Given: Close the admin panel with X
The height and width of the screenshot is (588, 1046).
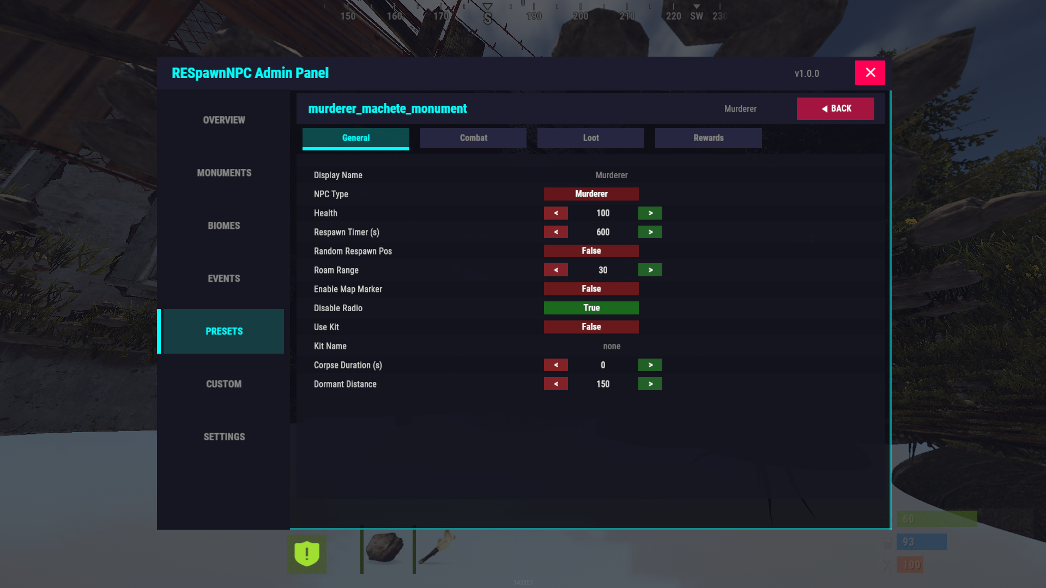Looking at the screenshot, I should click(870, 73).
